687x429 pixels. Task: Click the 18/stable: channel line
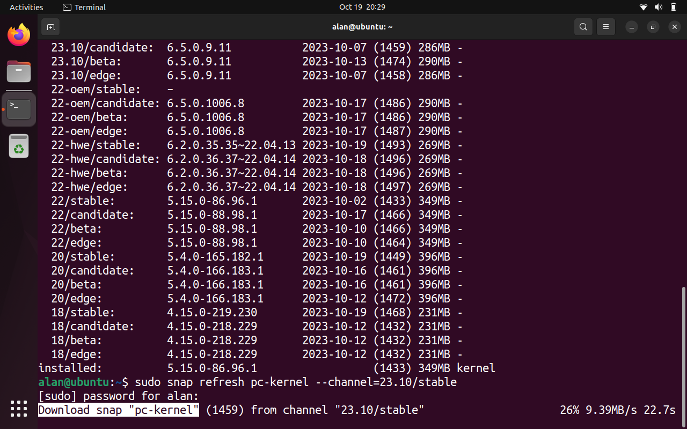[257, 313]
